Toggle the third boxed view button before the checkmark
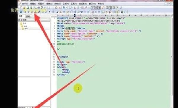The width and height of the screenshot is (178, 108). pos(99,8)
